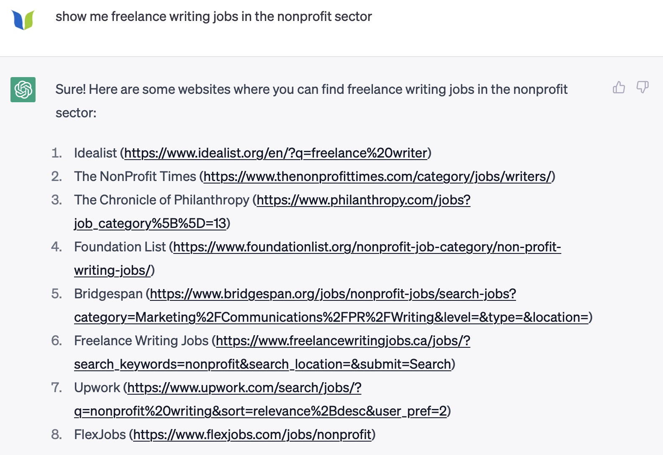The width and height of the screenshot is (663, 455).
Task: Click the "Freelance Writing Jobs" list label
Action: (x=141, y=341)
